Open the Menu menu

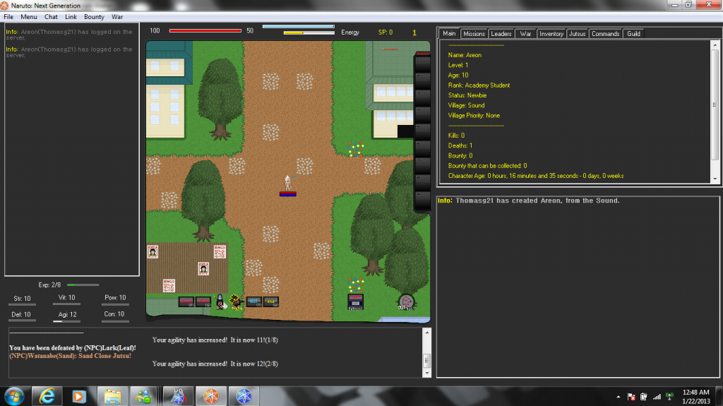[x=28, y=17]
